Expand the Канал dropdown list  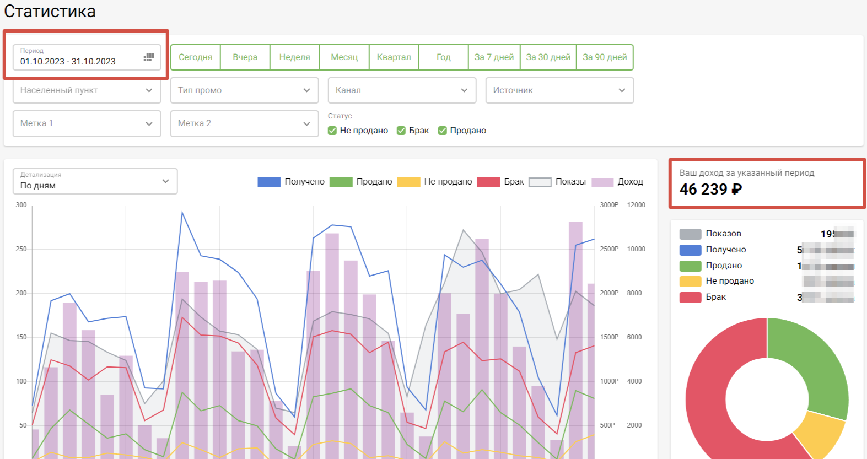click(402, 90)
